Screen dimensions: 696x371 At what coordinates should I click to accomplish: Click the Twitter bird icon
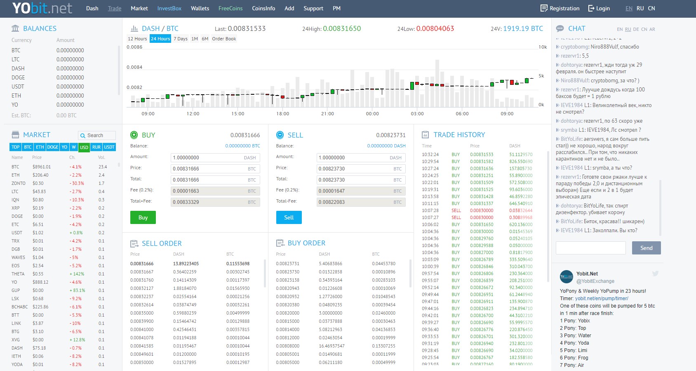coord(655,273)
